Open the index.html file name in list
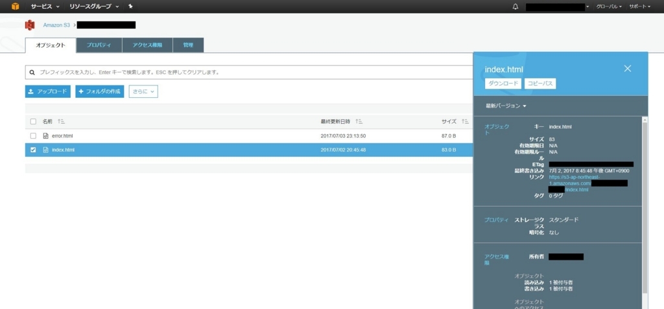 63,150
